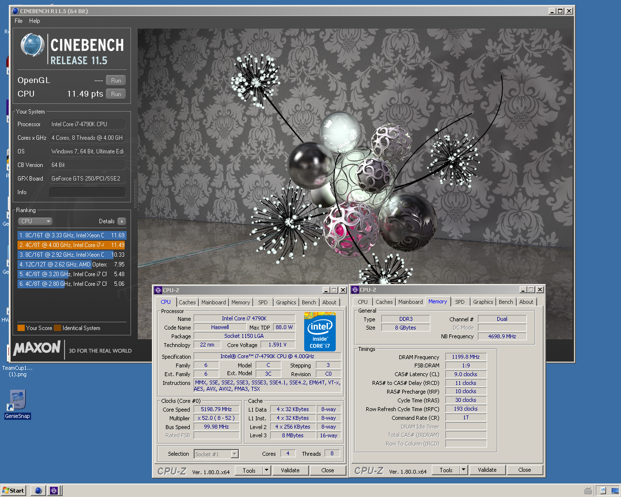This screenshot has height=497, width=621.
Task: Open the Caches tab in right CPU-Z window
Action: pos(384,302)
